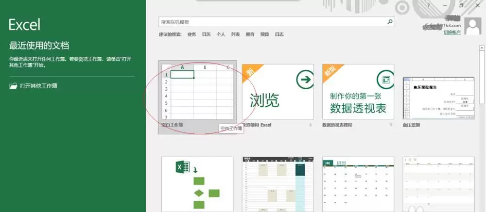Click the 切换帐户 link
The height and width of the screenshot is (212, 486).
(x=452, y=32)
